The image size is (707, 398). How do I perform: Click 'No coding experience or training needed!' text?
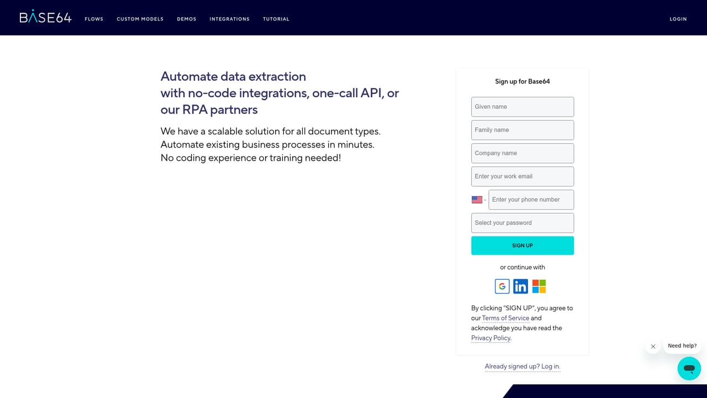pyautogui.click(x=251, y=158)
